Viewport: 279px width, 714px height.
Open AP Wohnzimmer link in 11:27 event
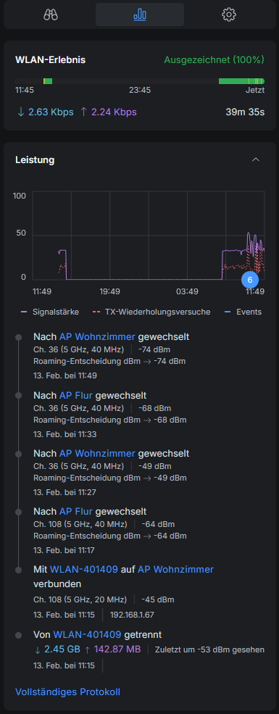pos(97,454)
